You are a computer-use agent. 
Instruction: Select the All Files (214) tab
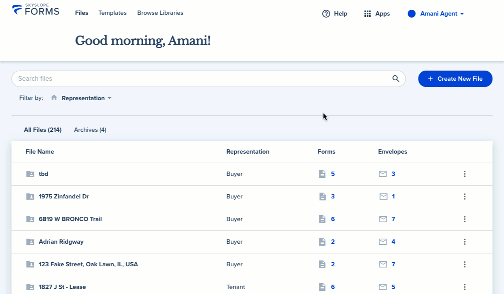pos(43,130)
